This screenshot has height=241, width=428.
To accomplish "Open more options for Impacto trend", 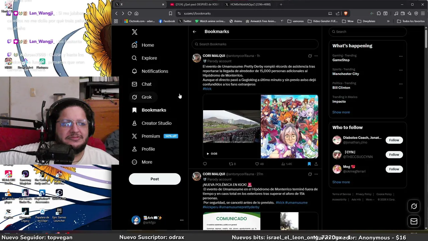I will click(x=401, y=98).
